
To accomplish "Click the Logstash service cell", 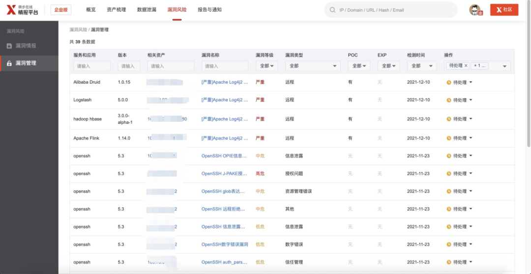I will [x=83, y=100].
